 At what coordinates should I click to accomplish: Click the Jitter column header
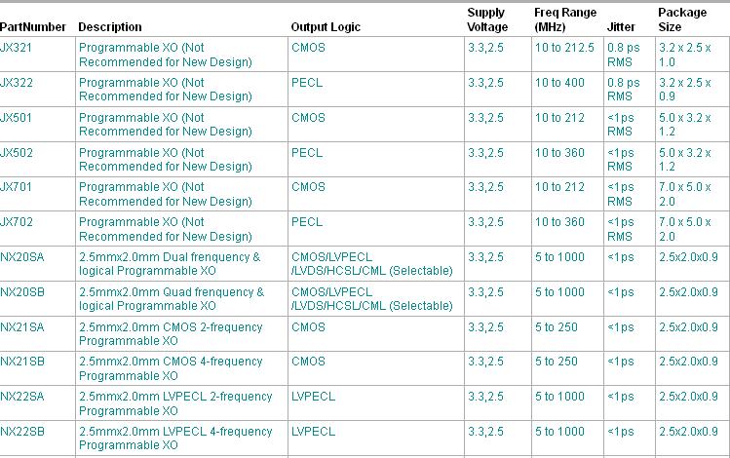[620, 27]
